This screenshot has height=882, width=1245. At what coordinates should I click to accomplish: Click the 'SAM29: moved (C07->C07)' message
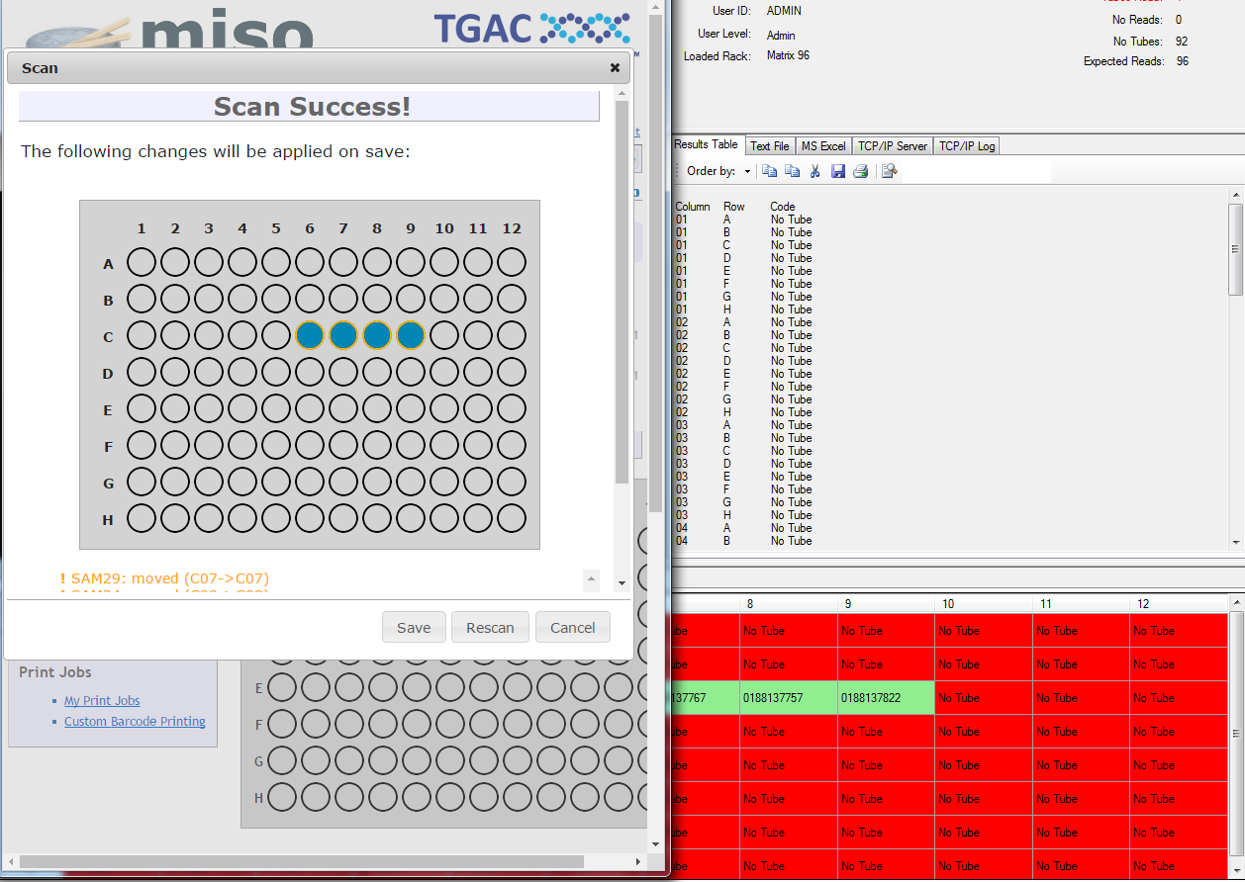[x=164, y=578]
